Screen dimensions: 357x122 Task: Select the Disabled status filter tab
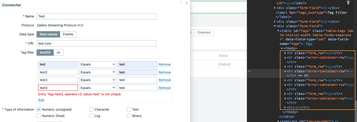click(204, 32)
